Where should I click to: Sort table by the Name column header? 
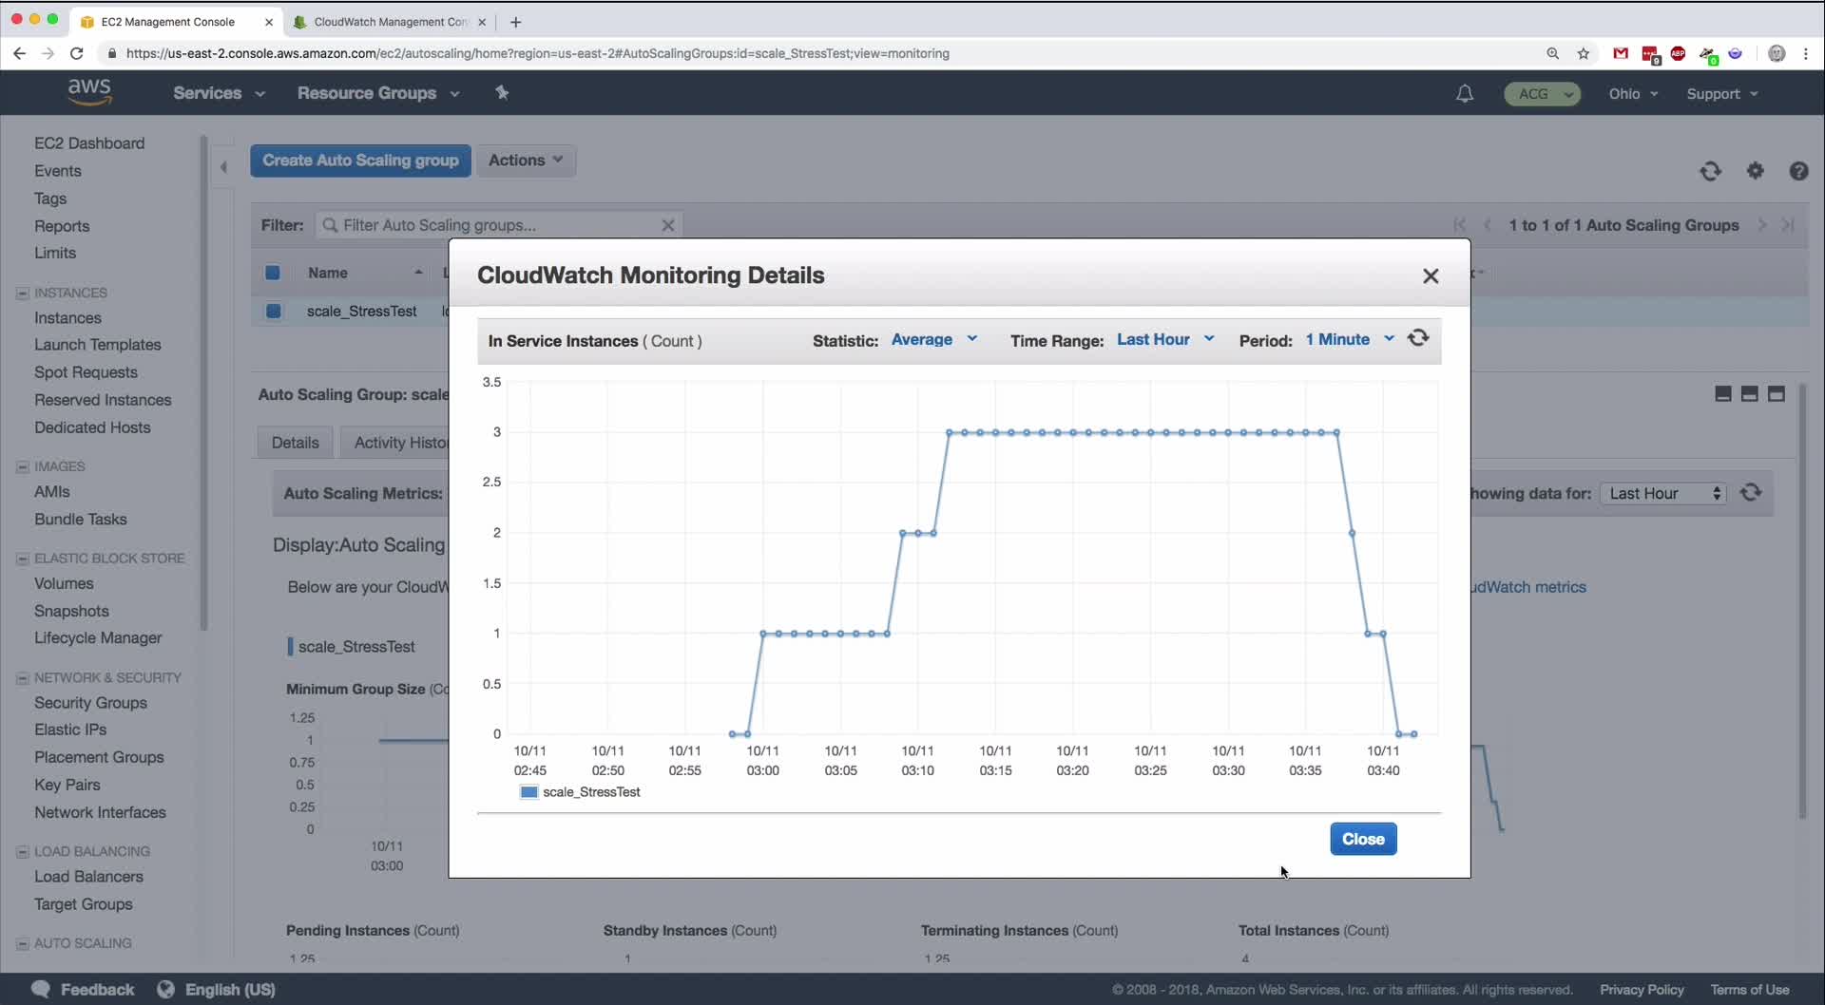[x=364, y=273]
